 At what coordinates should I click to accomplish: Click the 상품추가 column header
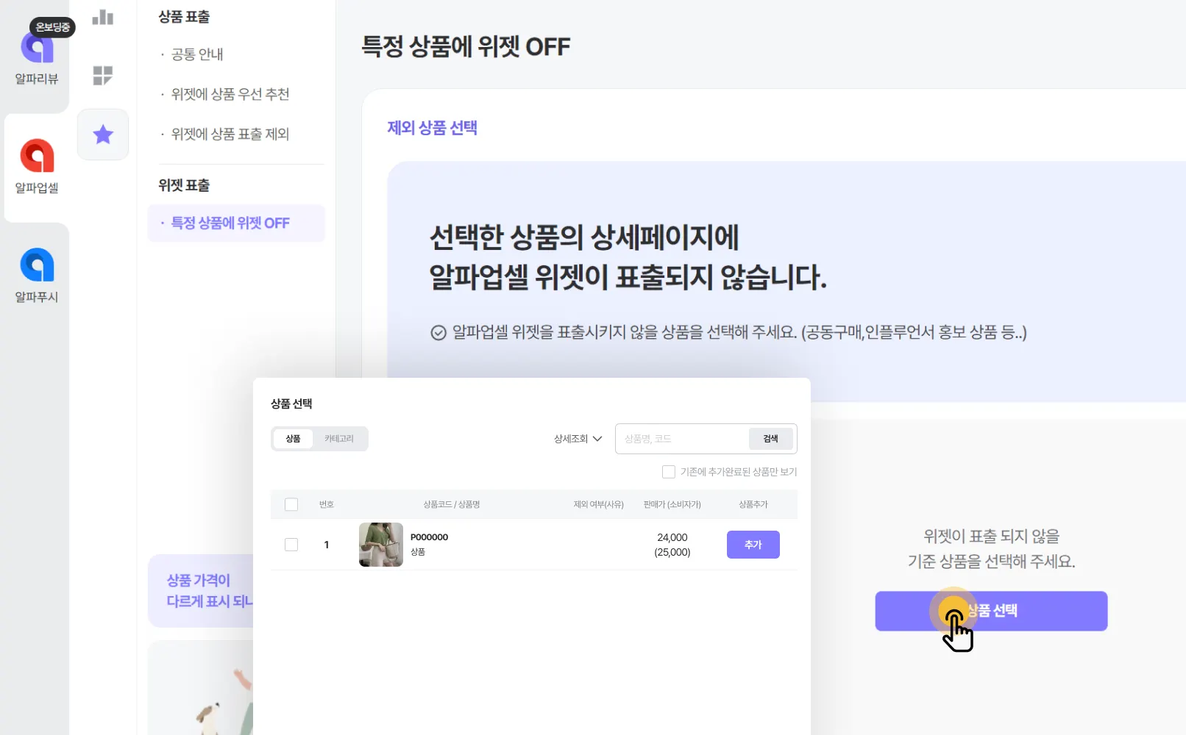point(753,504)
